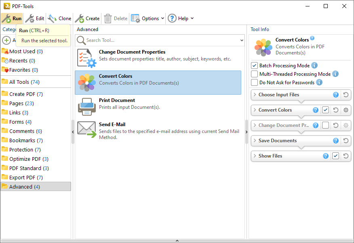Toggle the Show Files step checkbox
Image resolution: width=354 pixels, height=243 pixels.
335,156
